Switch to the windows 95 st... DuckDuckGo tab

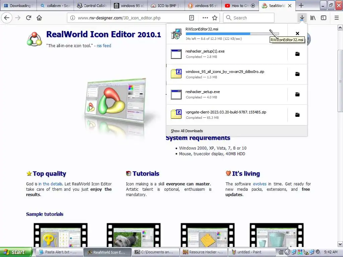203,6
